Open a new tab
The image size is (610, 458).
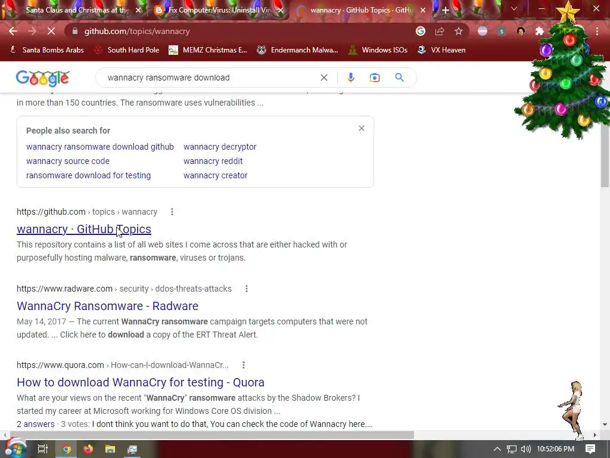click(446, 10)
